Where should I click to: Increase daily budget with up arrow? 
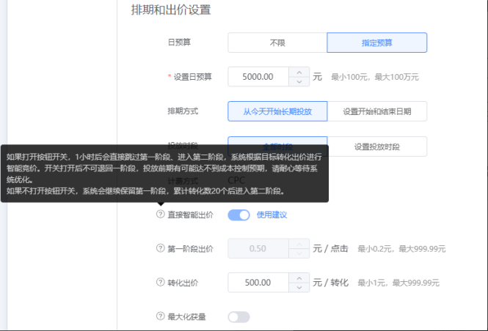coord(299,72)
